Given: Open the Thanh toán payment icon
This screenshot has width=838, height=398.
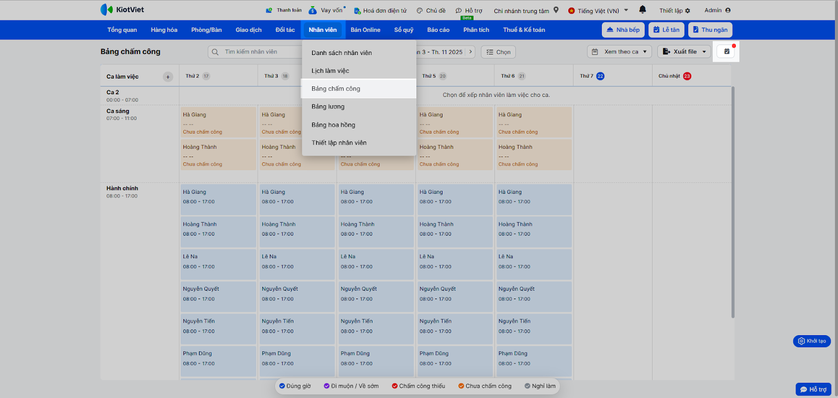Looking at the screenshot, I should click(269, 10).
